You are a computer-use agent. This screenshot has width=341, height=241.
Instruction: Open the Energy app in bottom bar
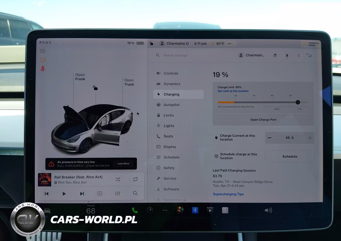[x=225, y=210]
